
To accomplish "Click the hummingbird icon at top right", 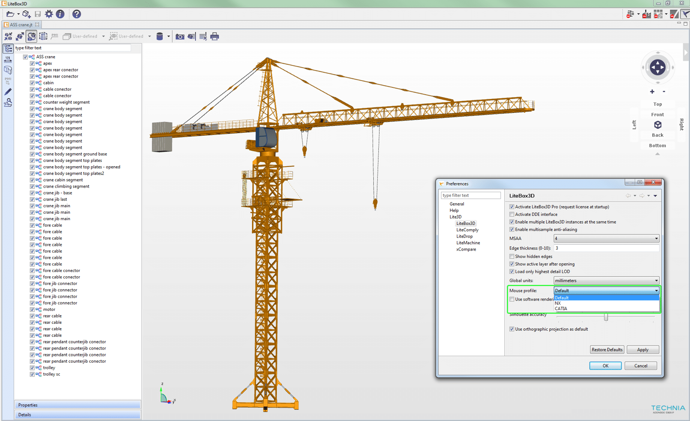I will [x=685, y=14].
